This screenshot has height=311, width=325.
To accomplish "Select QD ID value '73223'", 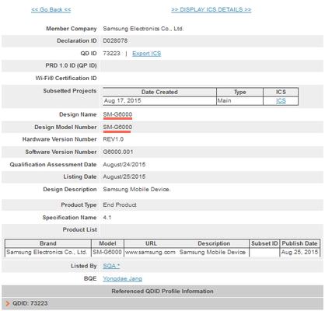I will point(111,54).
